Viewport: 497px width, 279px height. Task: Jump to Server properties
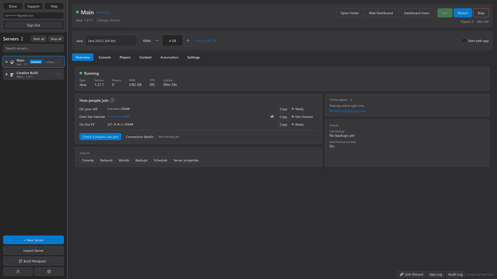click(x=186, y=160)
